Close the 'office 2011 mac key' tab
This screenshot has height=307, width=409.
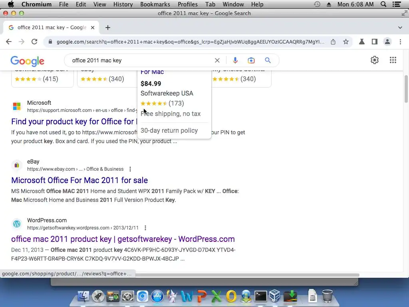click(93, 28)
